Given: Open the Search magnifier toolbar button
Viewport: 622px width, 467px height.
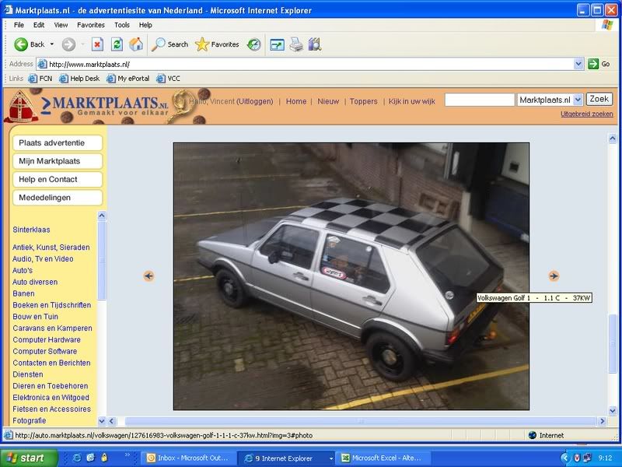Looking at the screenshot, I should 169,44.
